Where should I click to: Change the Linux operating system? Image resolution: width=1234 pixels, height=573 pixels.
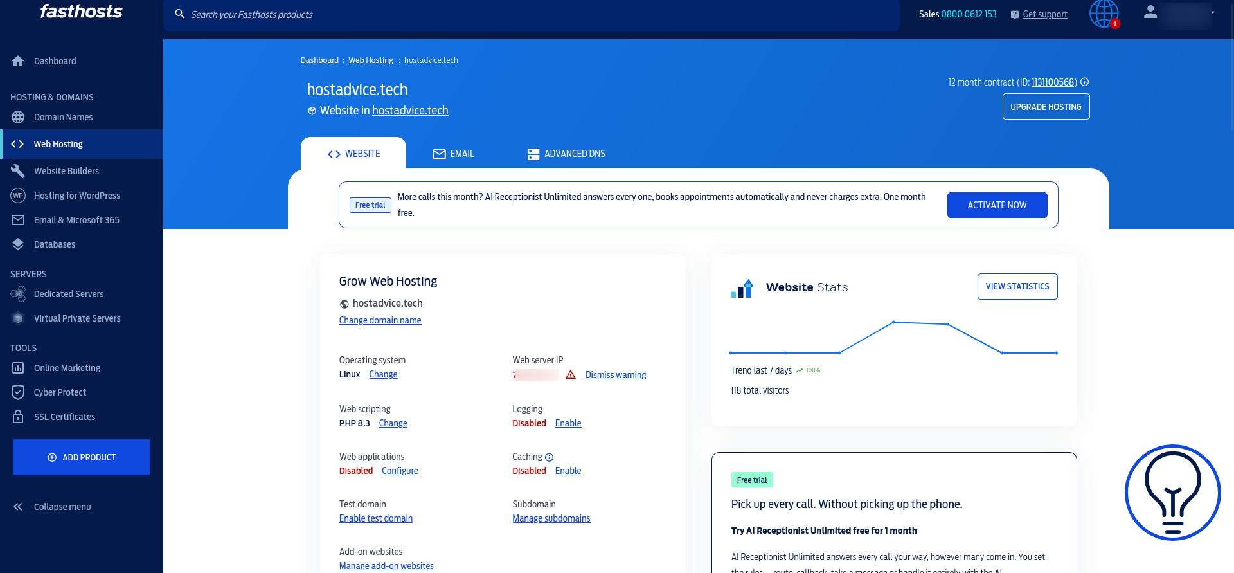(383, 374)
